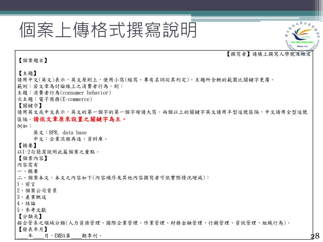Image resolution: width=323 pixels, height=242 pixels.
Task: Click the 【關鍵字】 heading
Action: [30, 106]
